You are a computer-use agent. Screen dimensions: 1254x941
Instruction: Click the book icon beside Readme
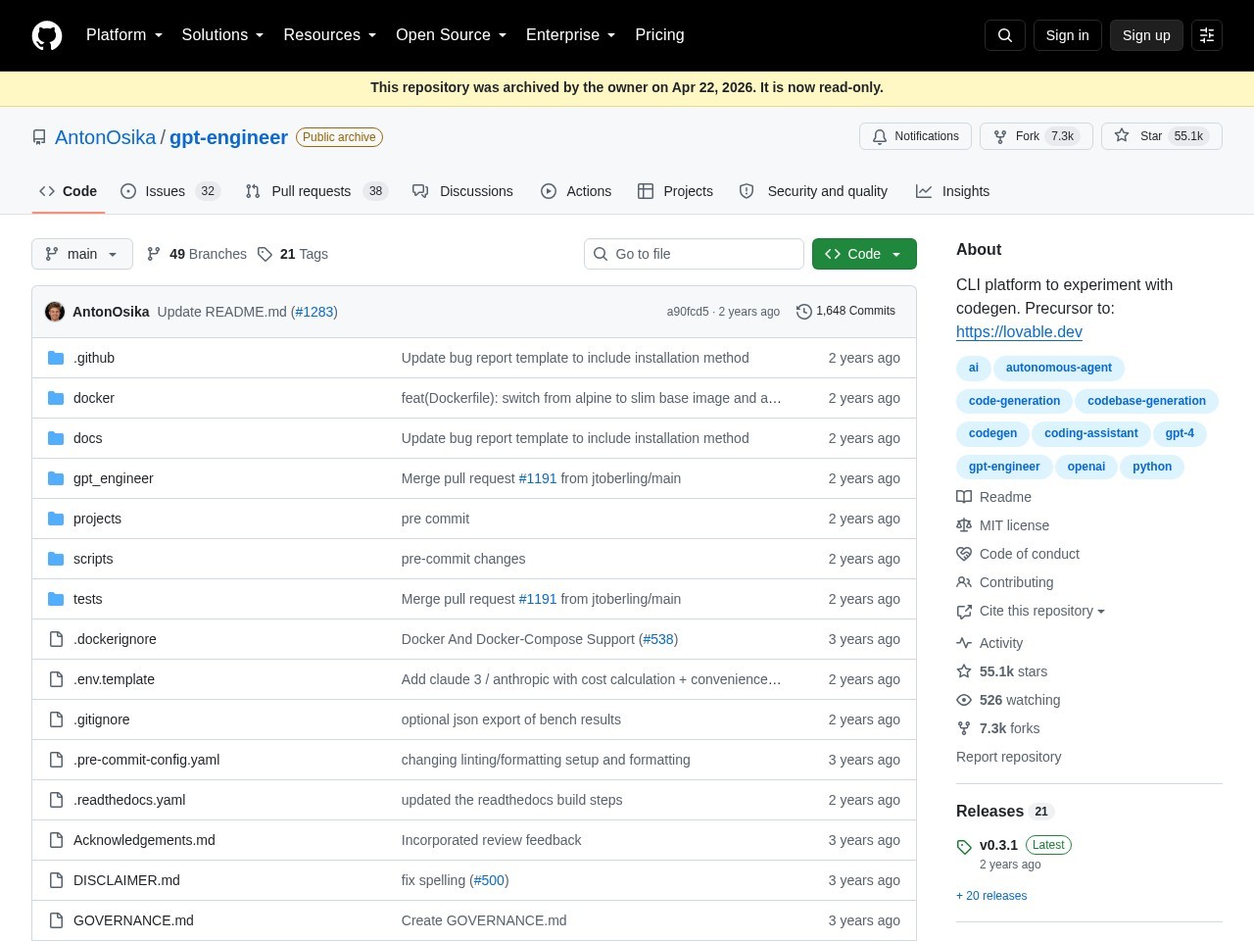964,497
